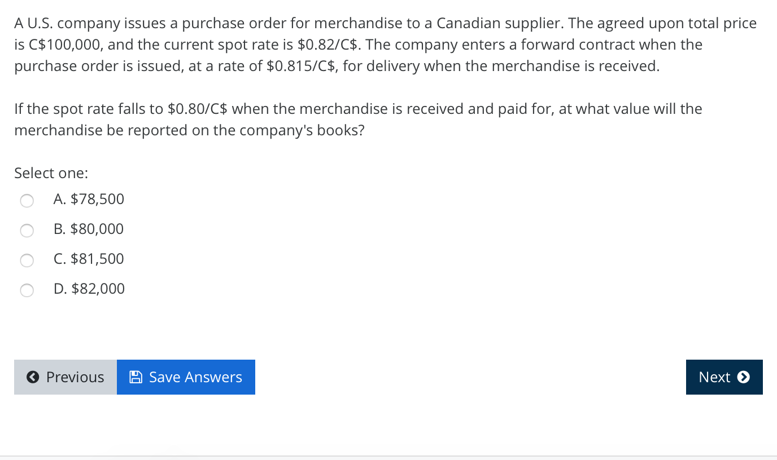Click the left chevron icon inside Previous button
The height and width of the screenshot is (460, 777).
tap(32, 377)
